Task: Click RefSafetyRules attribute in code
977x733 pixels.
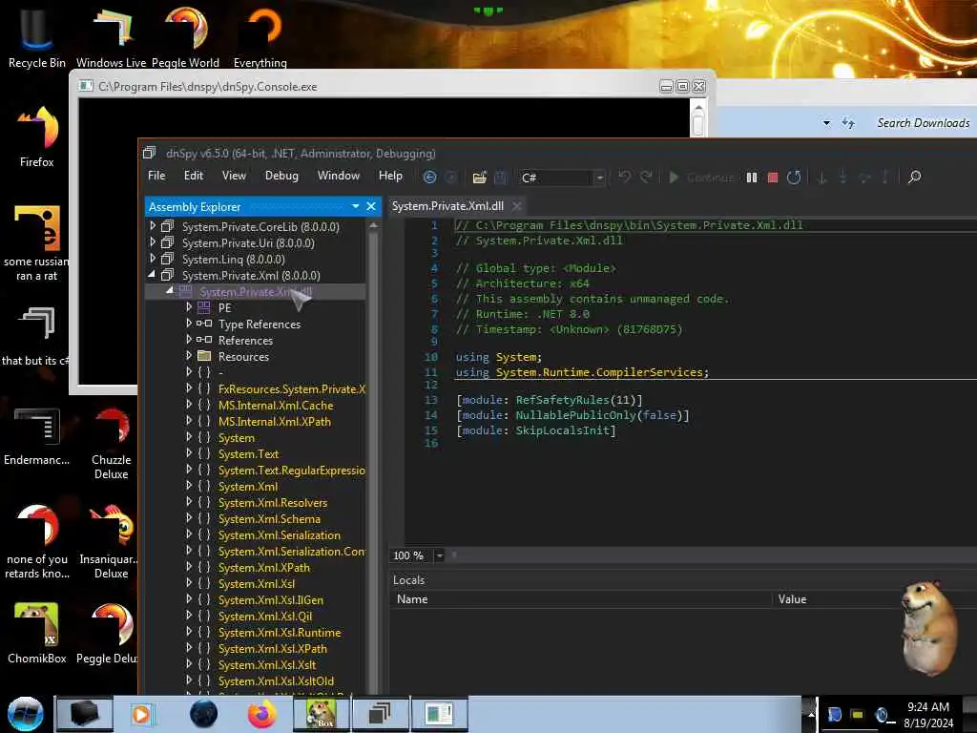Action: tap(562, 400)
